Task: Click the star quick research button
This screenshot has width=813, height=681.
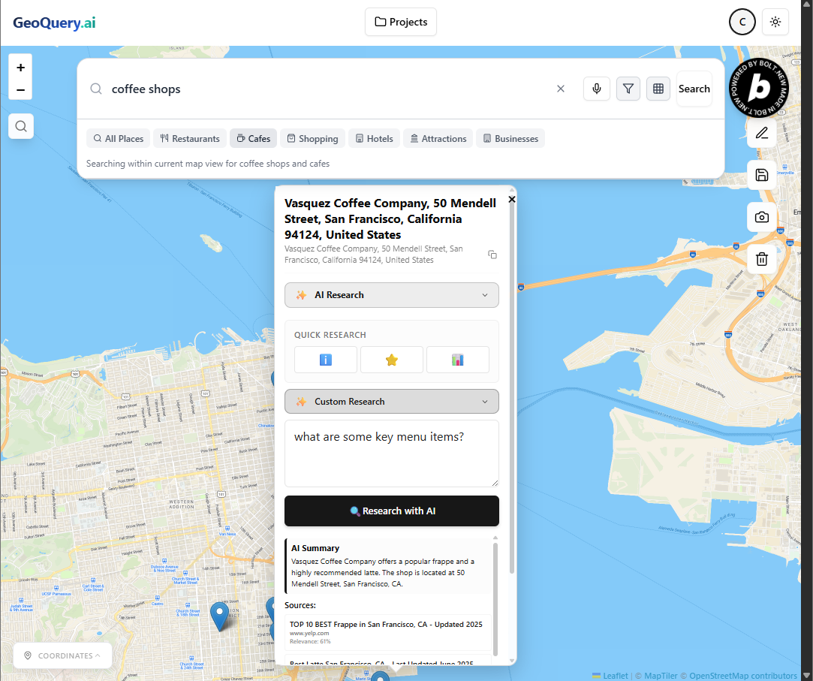Action: (391, 360)
